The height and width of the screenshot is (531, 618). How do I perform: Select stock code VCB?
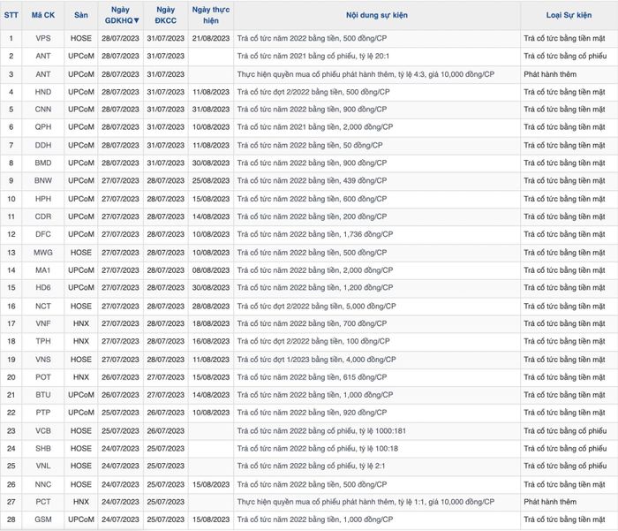pos(43,431)
